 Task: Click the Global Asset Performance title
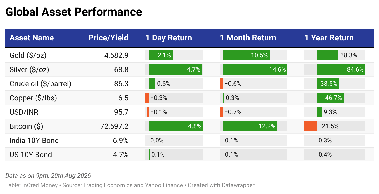(74, 12)
